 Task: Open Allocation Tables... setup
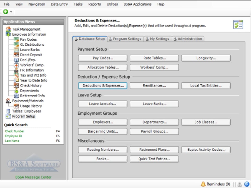103,67
